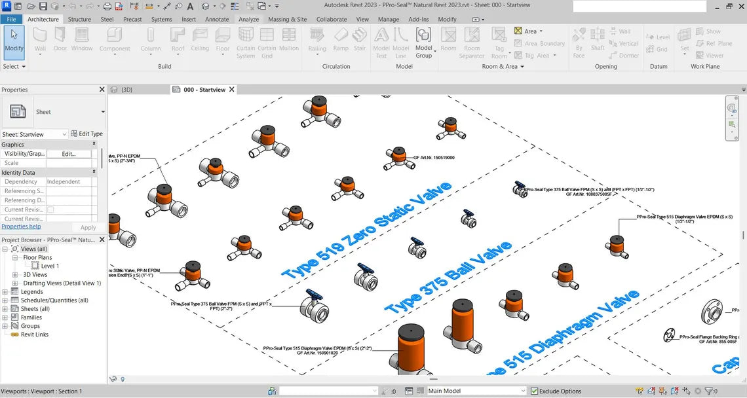The height and width of the screenshot is (398, 747).
Task: Switch to the Massing & Site tab
Action: 287,19
